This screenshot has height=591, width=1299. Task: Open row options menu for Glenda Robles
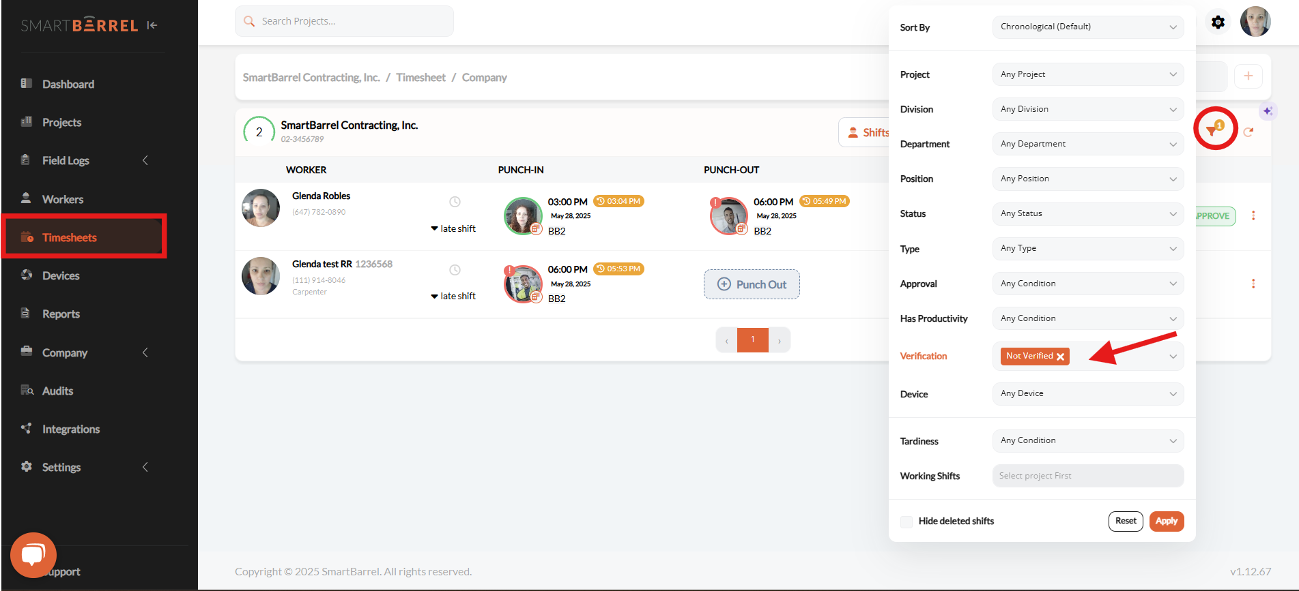(1253, 215)
